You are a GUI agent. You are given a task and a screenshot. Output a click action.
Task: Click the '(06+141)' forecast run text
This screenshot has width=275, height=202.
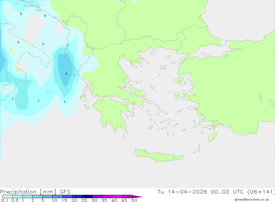tap(261, 192)
